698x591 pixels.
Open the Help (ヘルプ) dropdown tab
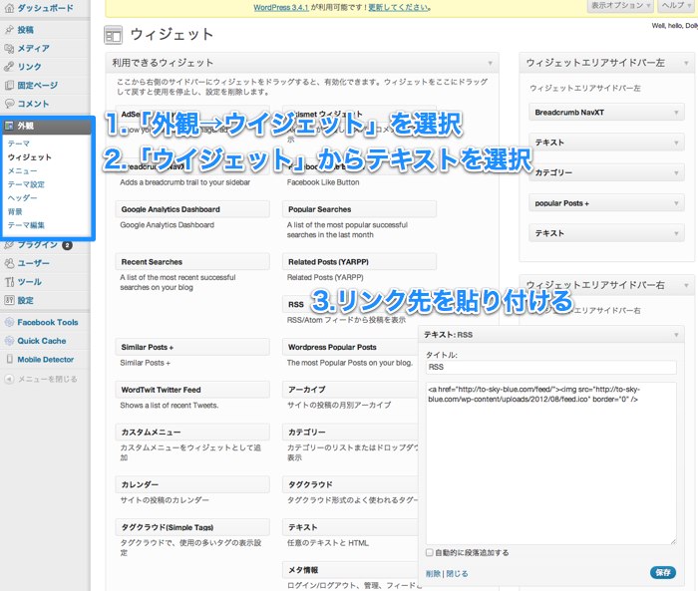pos(676,5)
